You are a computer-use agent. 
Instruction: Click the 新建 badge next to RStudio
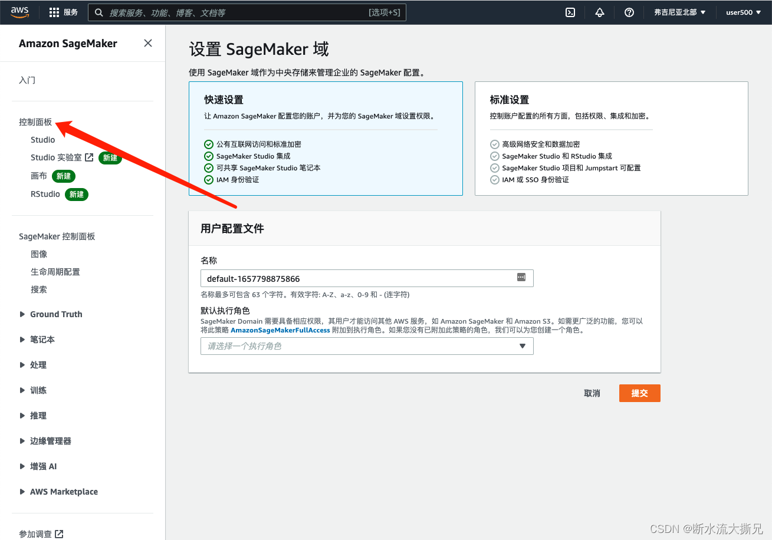(77, 194)
